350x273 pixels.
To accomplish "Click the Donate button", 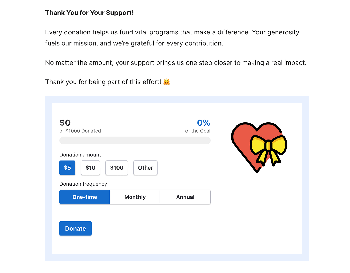I will [75, 228].
